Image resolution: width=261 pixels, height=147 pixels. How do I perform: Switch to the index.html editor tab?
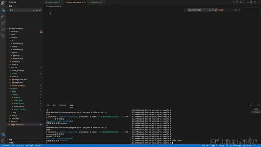96,2
